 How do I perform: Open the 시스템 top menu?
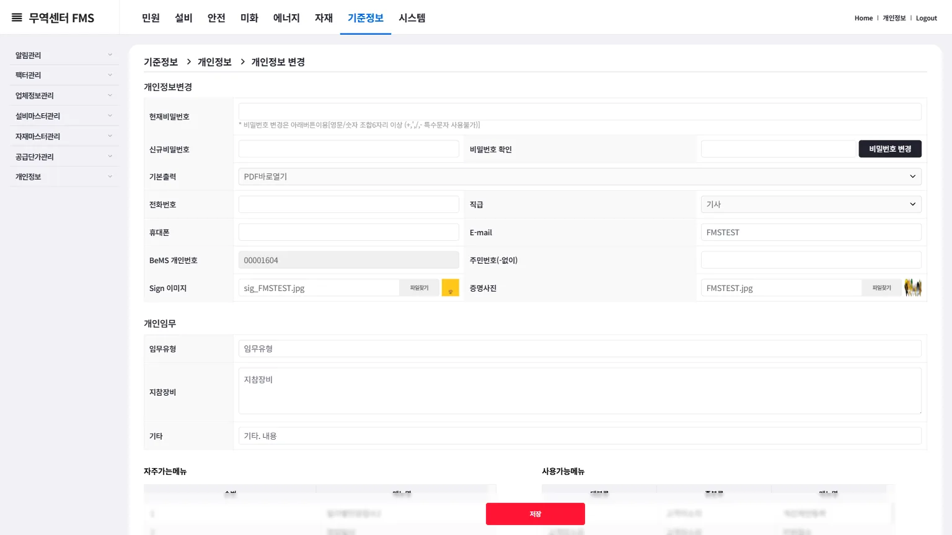click(x=412, y=18)
